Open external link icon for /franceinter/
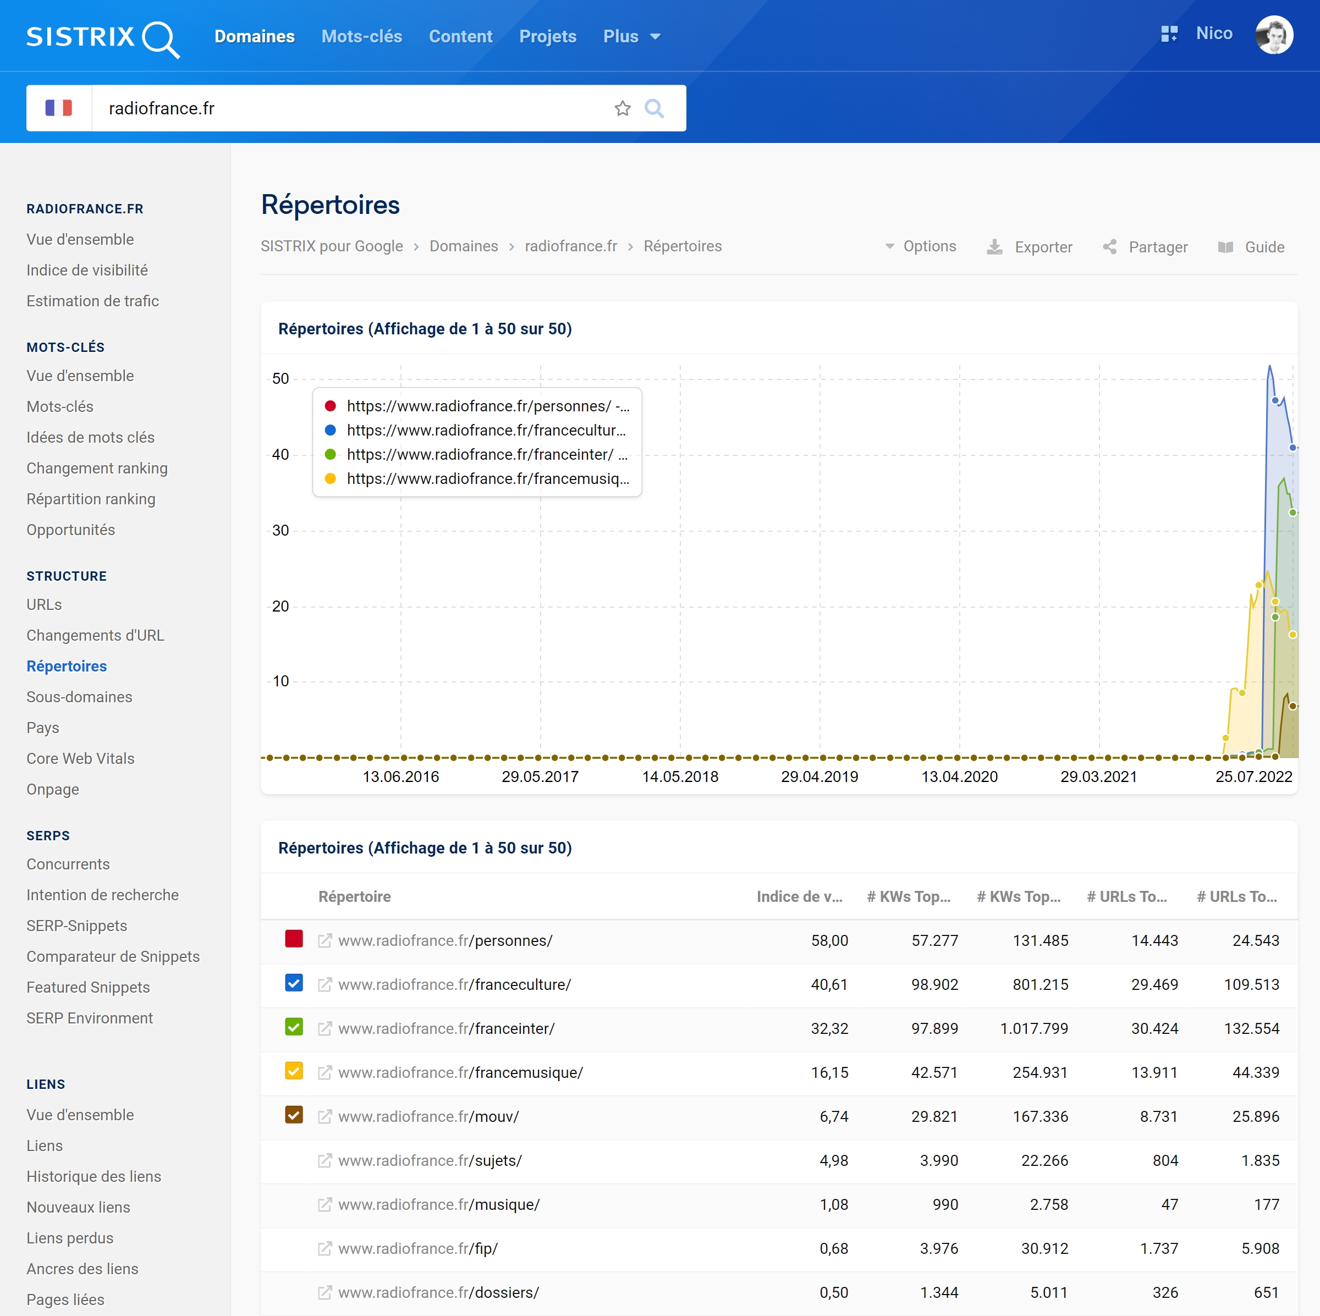 point(325,1028)
